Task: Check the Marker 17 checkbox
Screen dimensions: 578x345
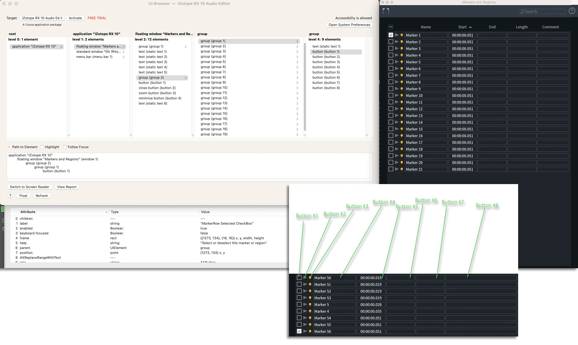Action: [391, 142]
